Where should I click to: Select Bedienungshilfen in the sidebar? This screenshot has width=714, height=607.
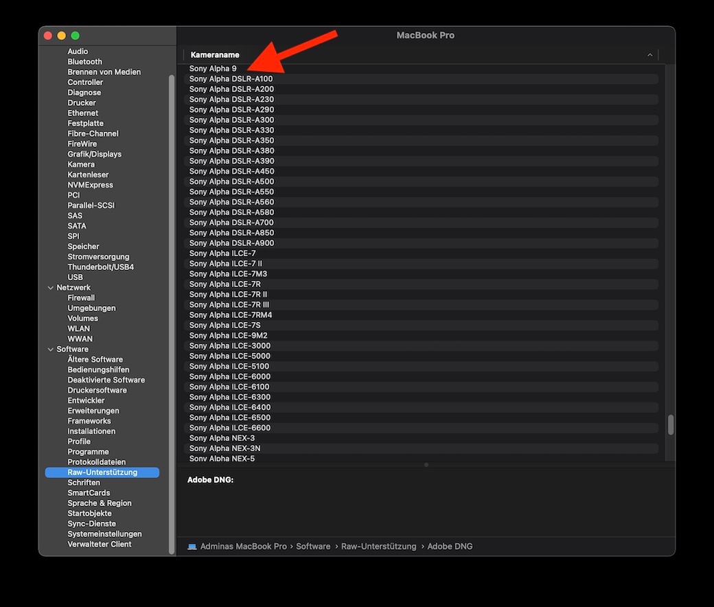click(98, 369)
